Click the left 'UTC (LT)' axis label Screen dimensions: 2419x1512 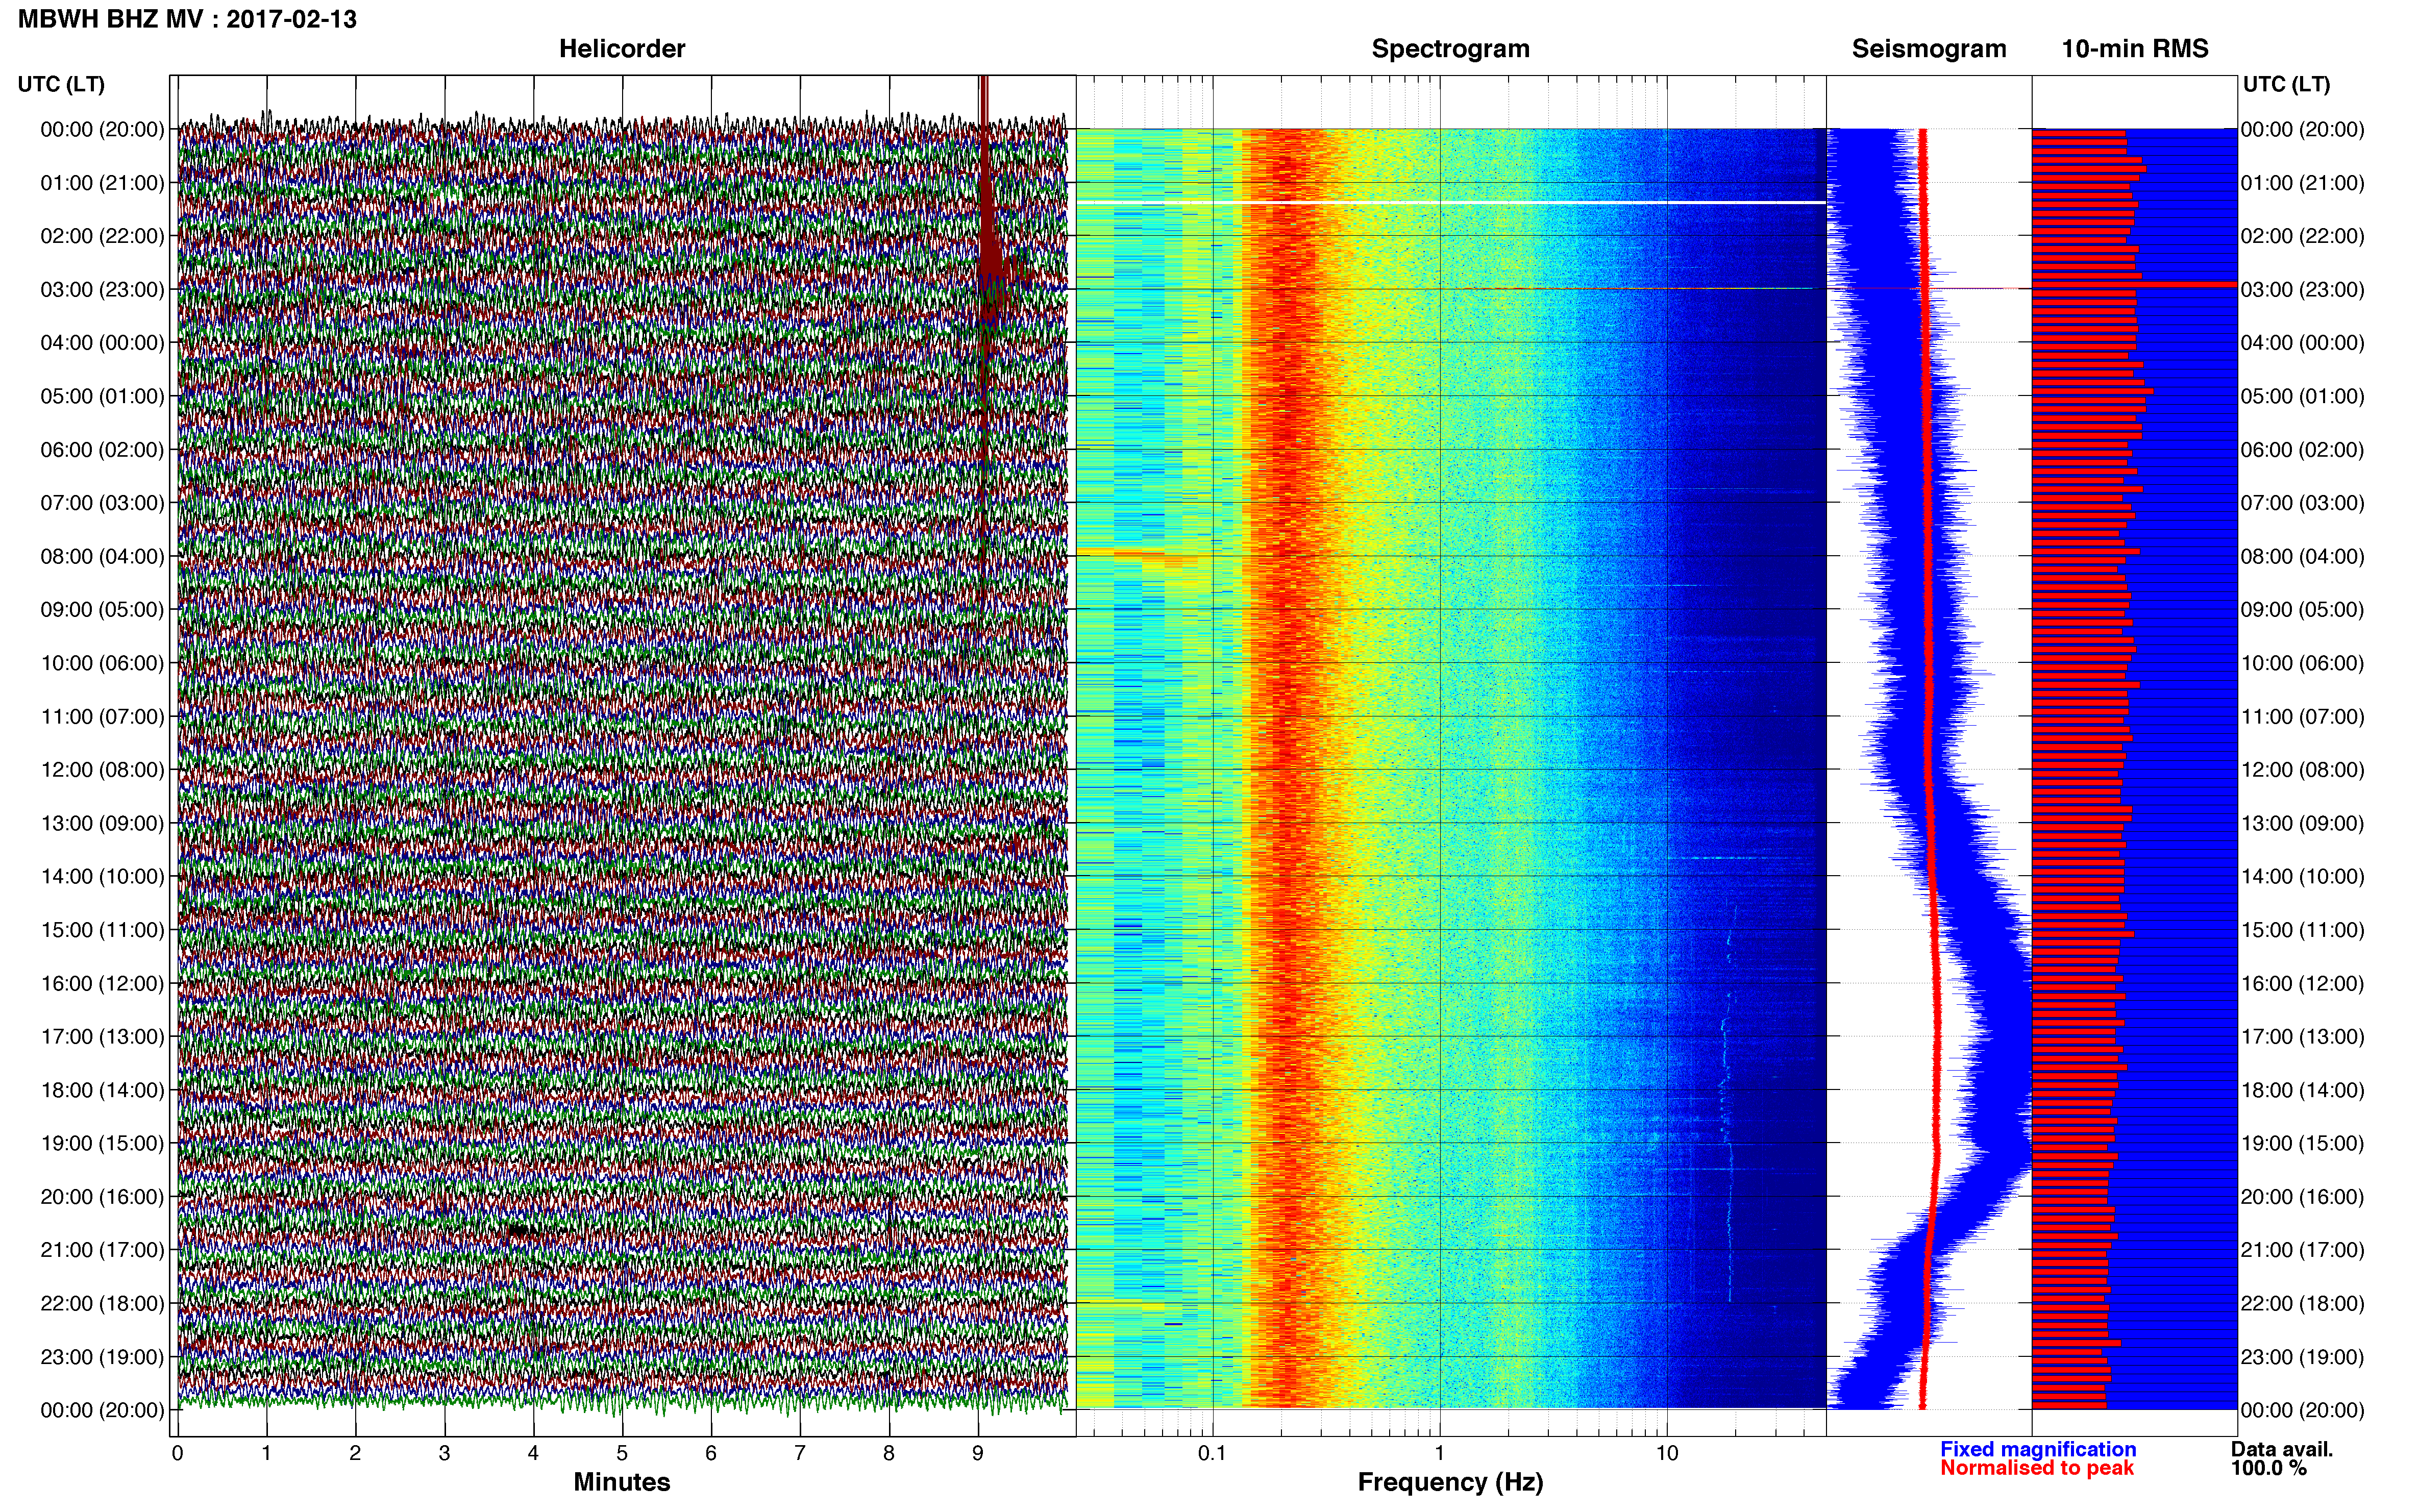61,84
